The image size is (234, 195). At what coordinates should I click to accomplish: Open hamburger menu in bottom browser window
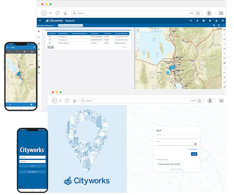(221, 101)
